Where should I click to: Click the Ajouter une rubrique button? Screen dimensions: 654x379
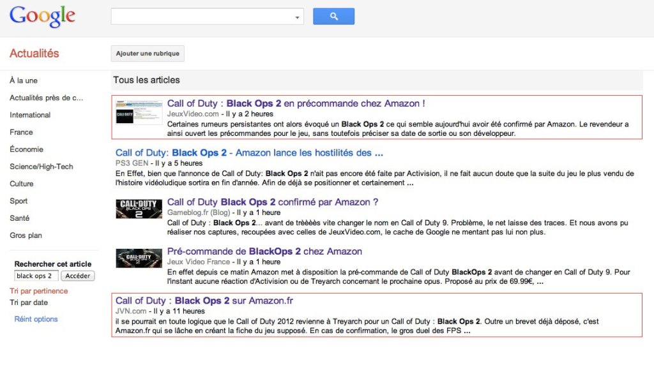[148, 54]
